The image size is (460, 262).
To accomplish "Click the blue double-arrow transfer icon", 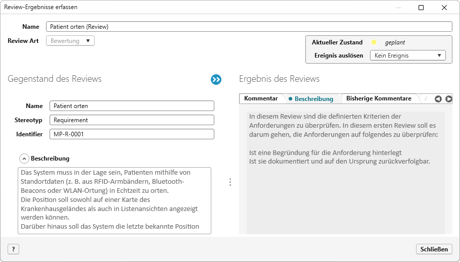I will click(216, 79).
